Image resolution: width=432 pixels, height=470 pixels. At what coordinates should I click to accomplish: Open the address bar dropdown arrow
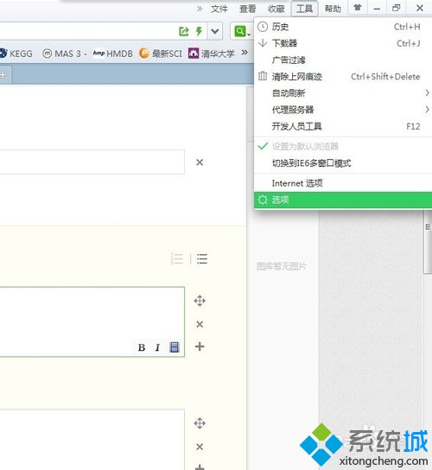tap(215, 31)
